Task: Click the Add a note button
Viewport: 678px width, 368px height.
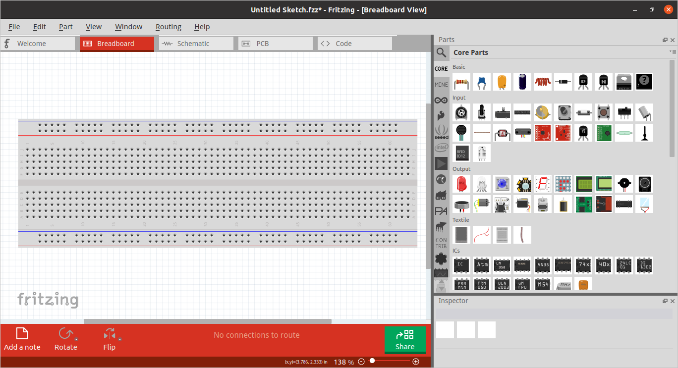Action: [22, 339]
